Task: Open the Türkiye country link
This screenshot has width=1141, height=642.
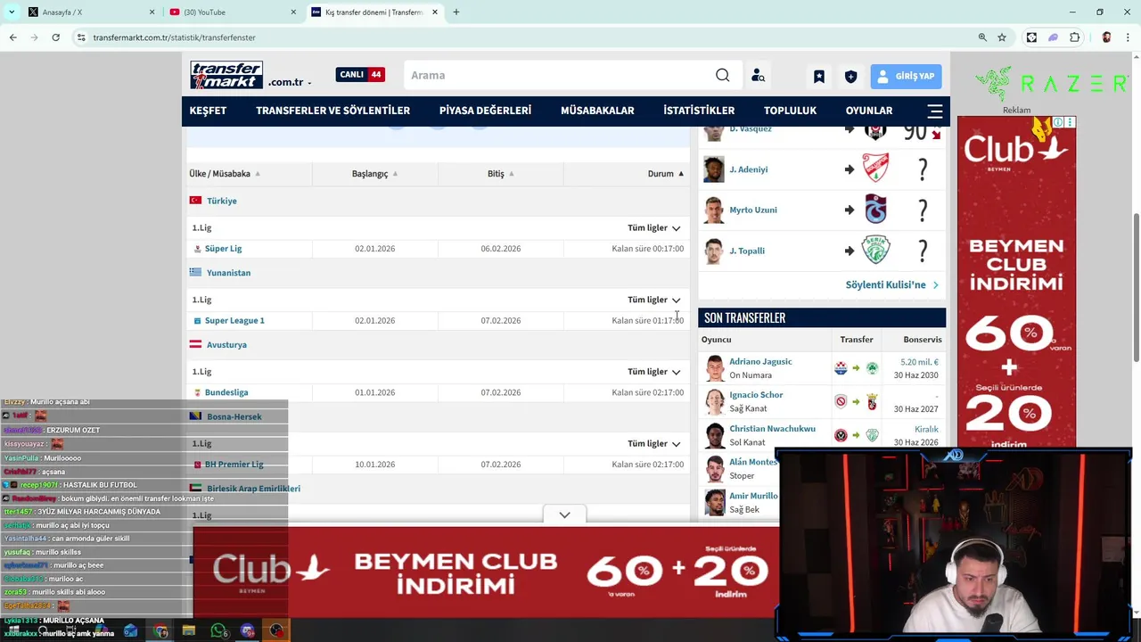Action: [x=221, y=202]
